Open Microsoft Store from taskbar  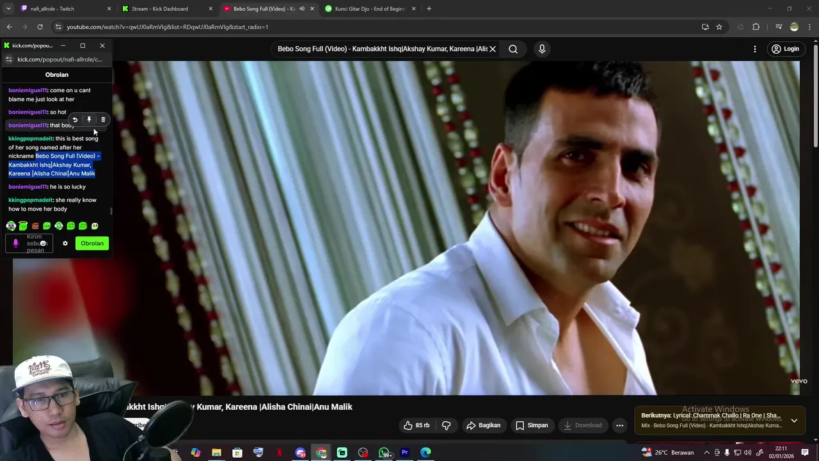pyautogui.click(x=237, y=453)
